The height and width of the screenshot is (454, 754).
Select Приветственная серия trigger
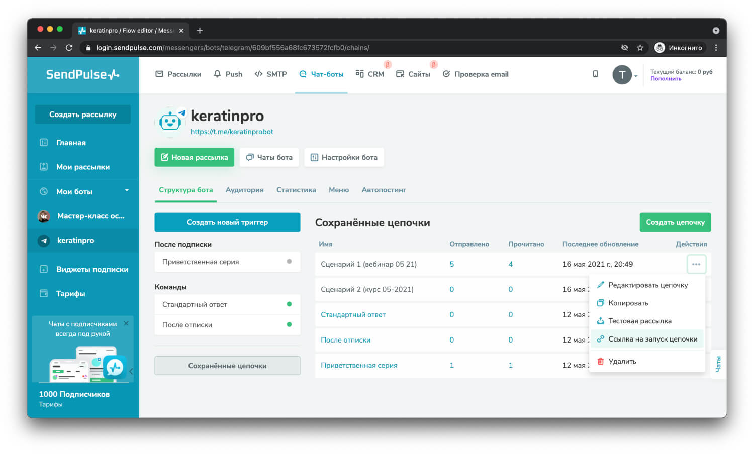click(x=227, y=262)
